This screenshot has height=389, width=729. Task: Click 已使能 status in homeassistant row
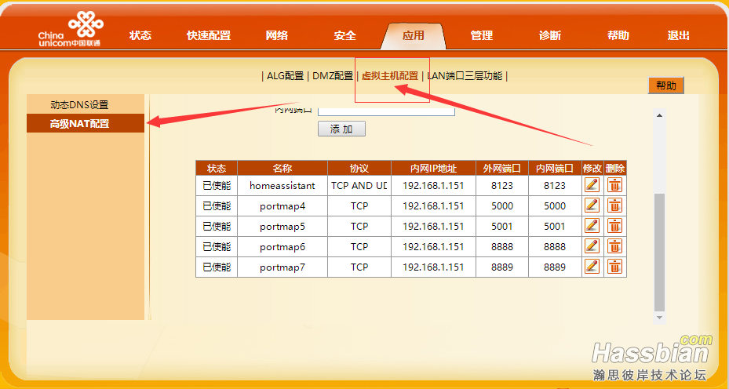coord(217,185)
